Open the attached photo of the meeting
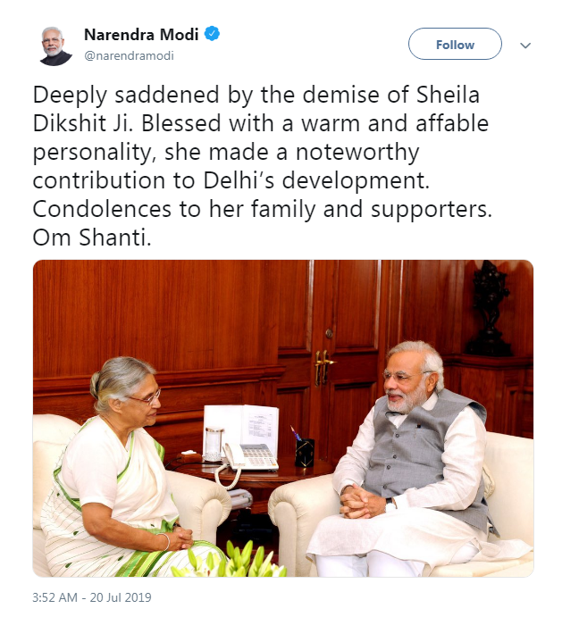 (282, 418)
